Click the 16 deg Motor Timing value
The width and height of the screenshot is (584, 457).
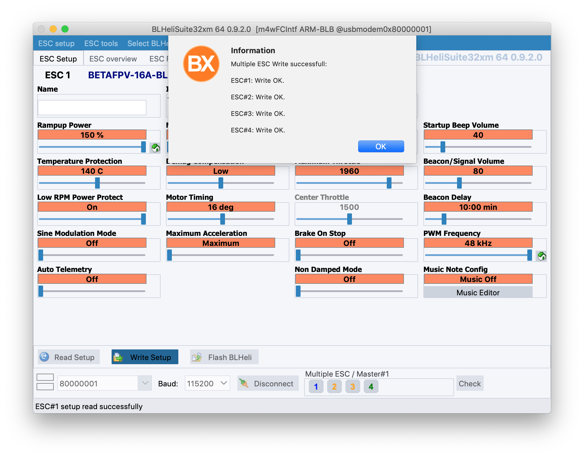221,207
